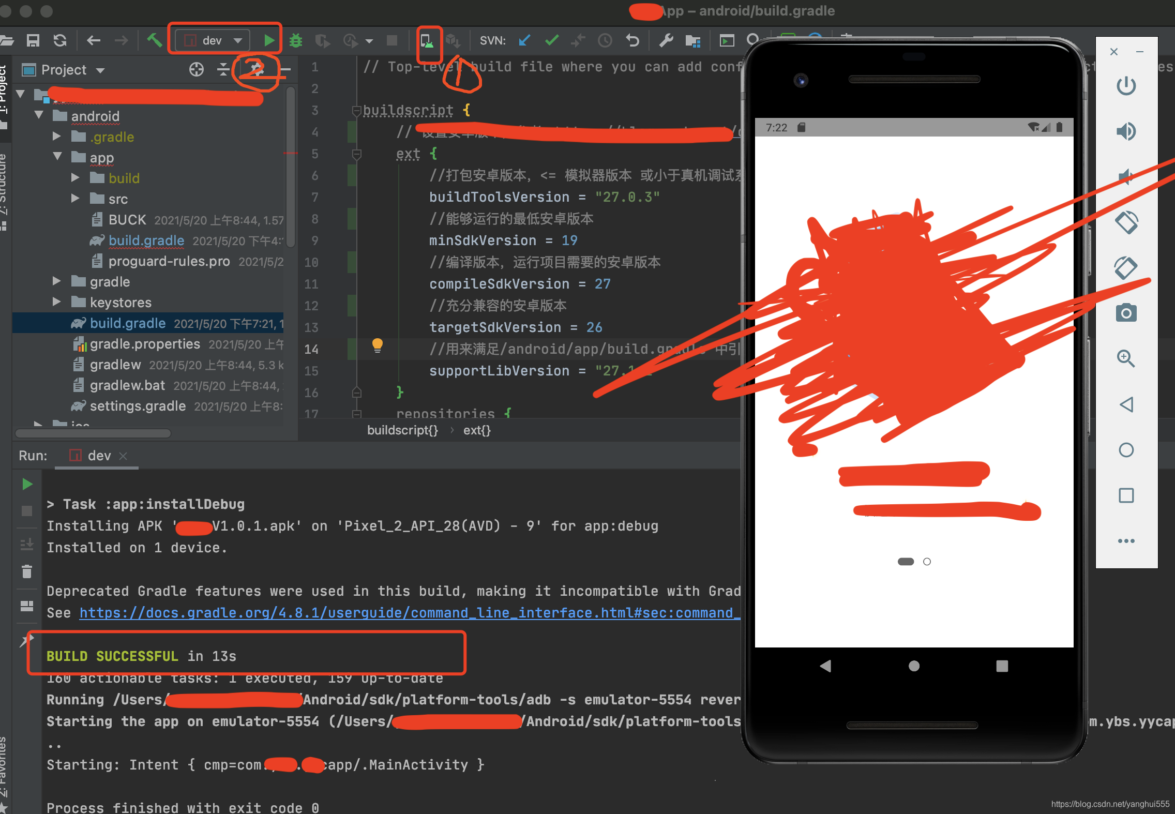Click the emulator volume up icon
This screenshot has height=814, width=1175.
click(x=1126, y=131)
